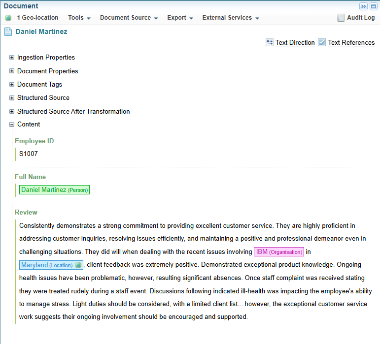Viewport: 380px width, 344px height.
Task: Click the Text Direction icon
Action: click(x=270, y=42)
